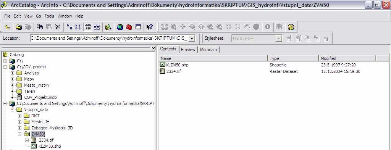Show the Command Line window
This screenshot has width=391, height=150.
138,27
